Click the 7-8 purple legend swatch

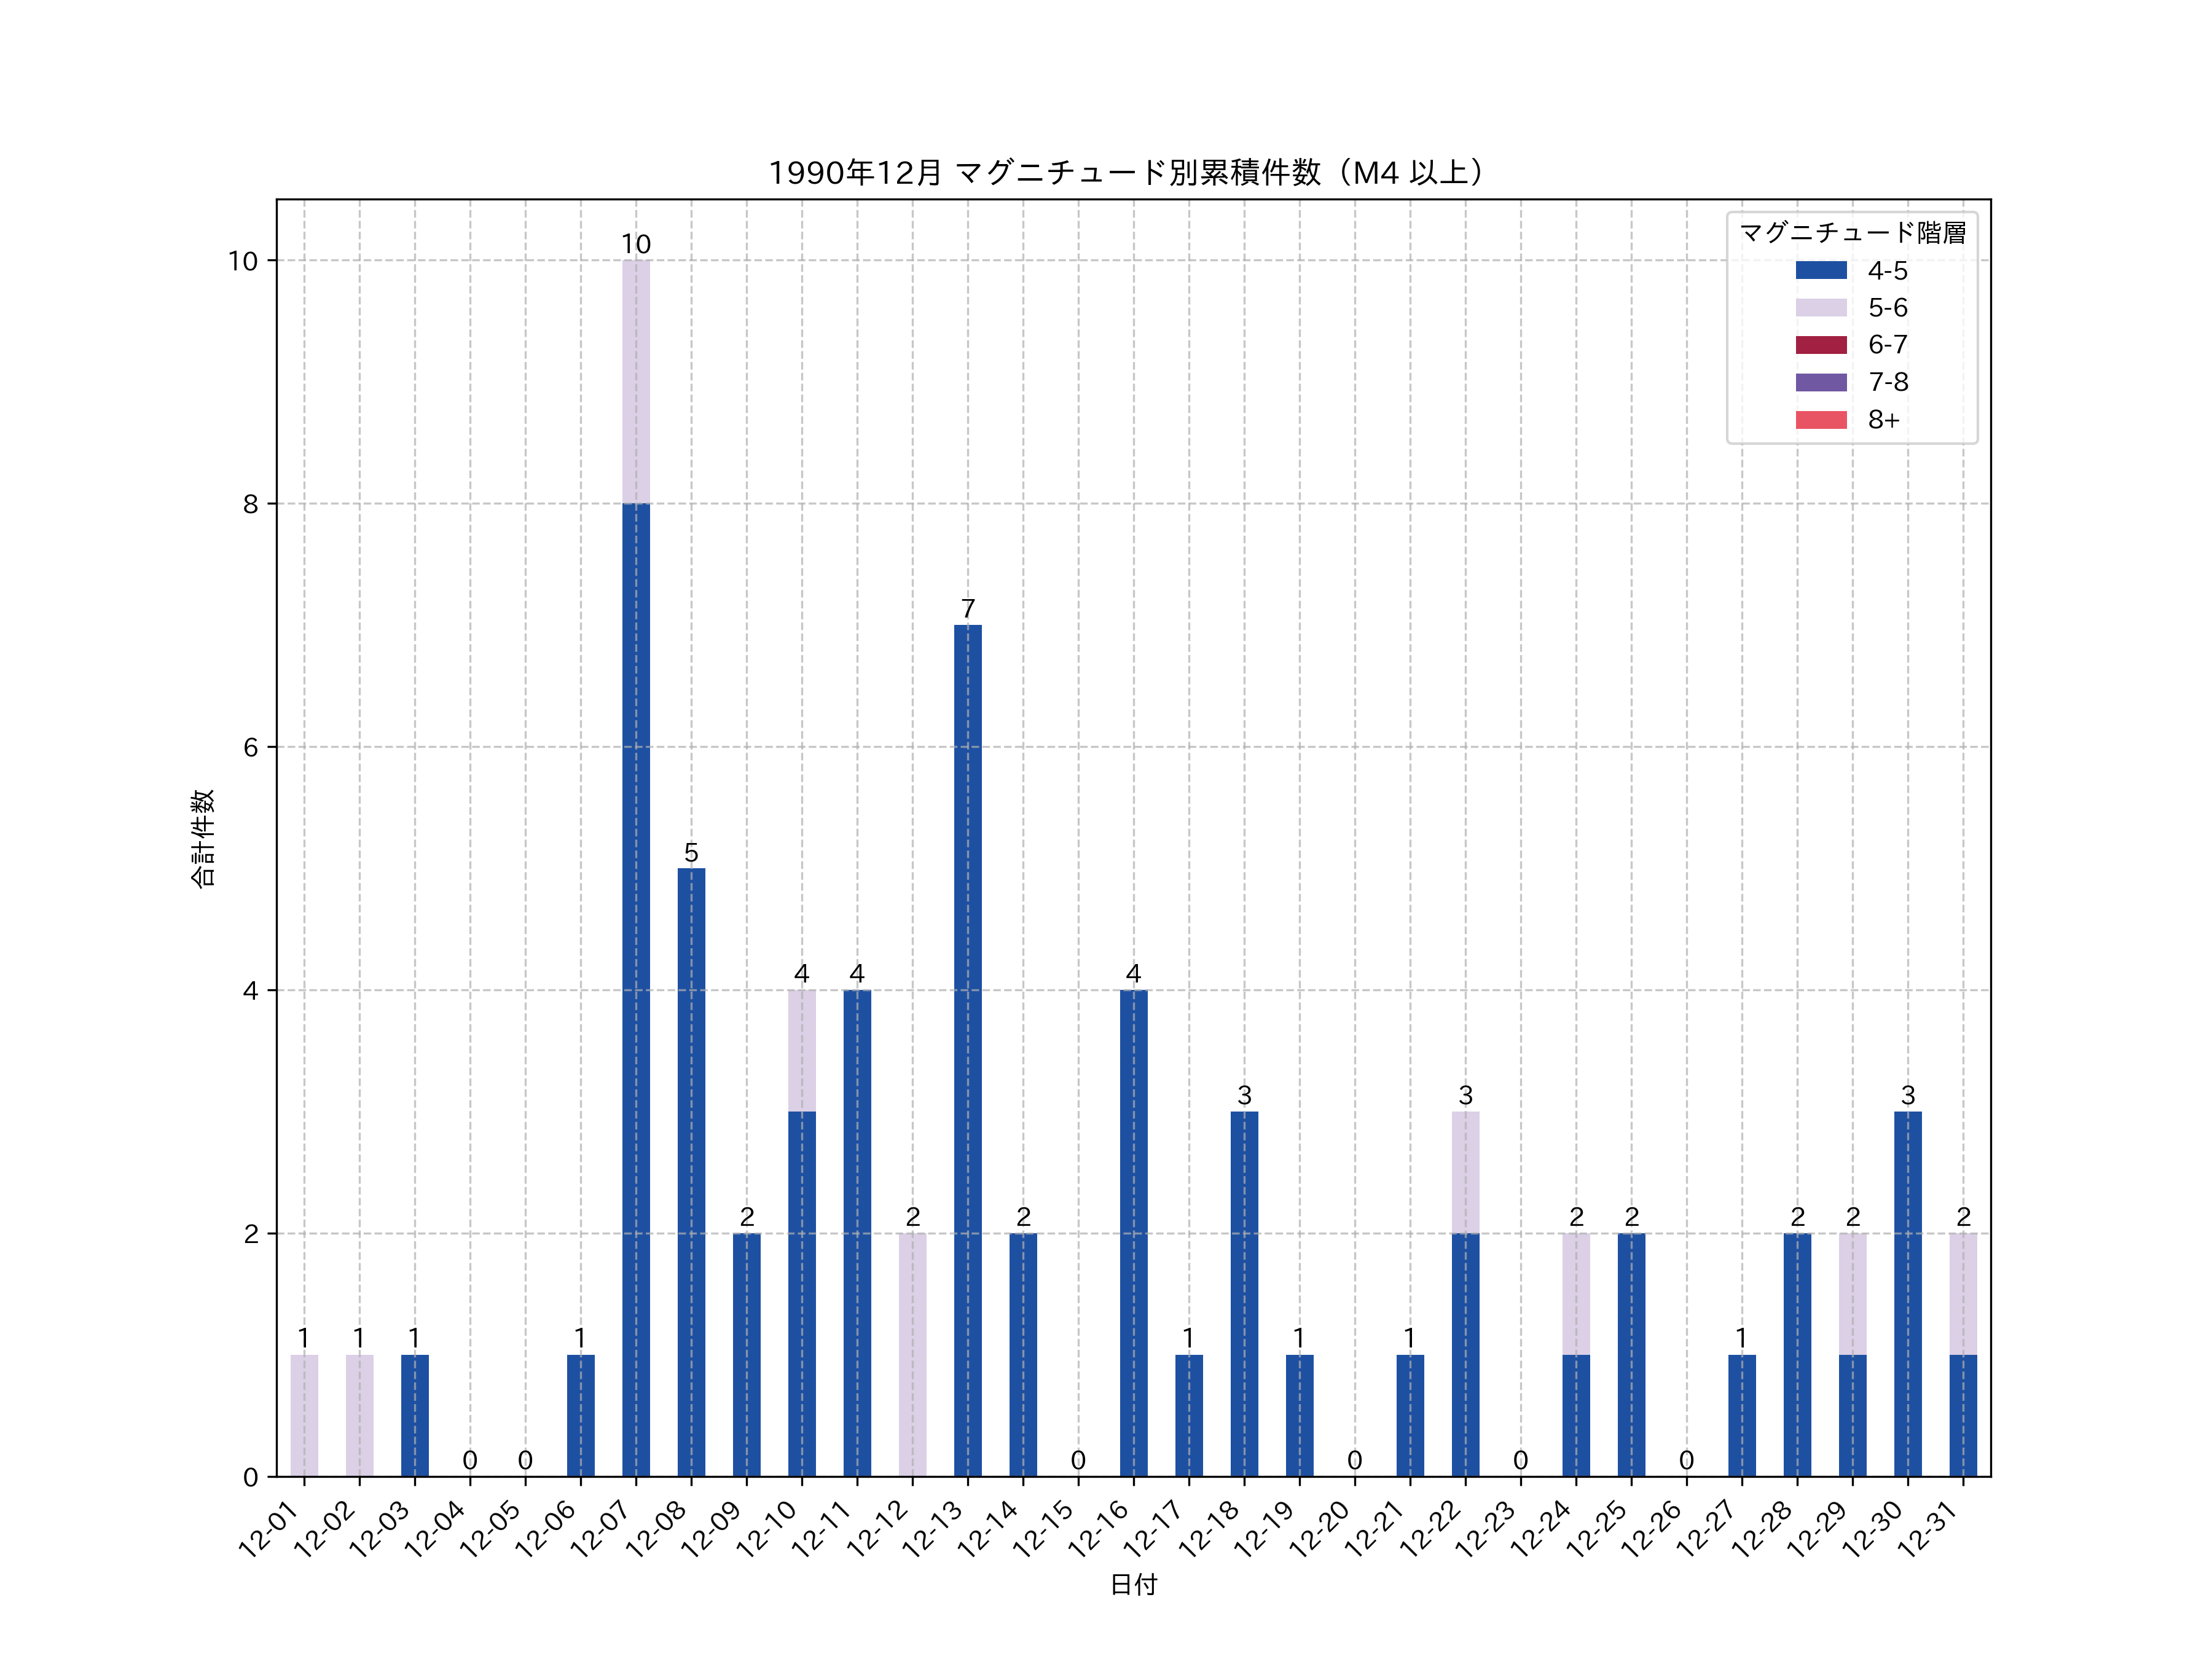pyautogui.click(x=1820, y=382)
